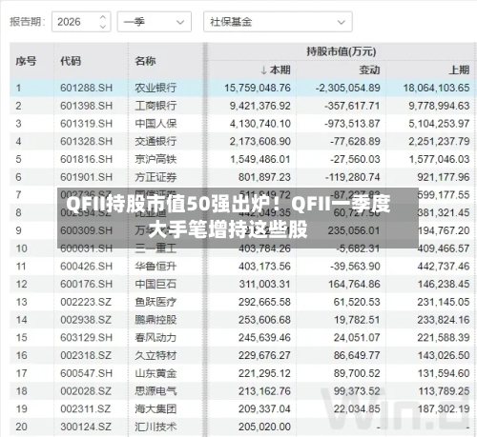Click value 229,676.27

[x=265, y=355]
